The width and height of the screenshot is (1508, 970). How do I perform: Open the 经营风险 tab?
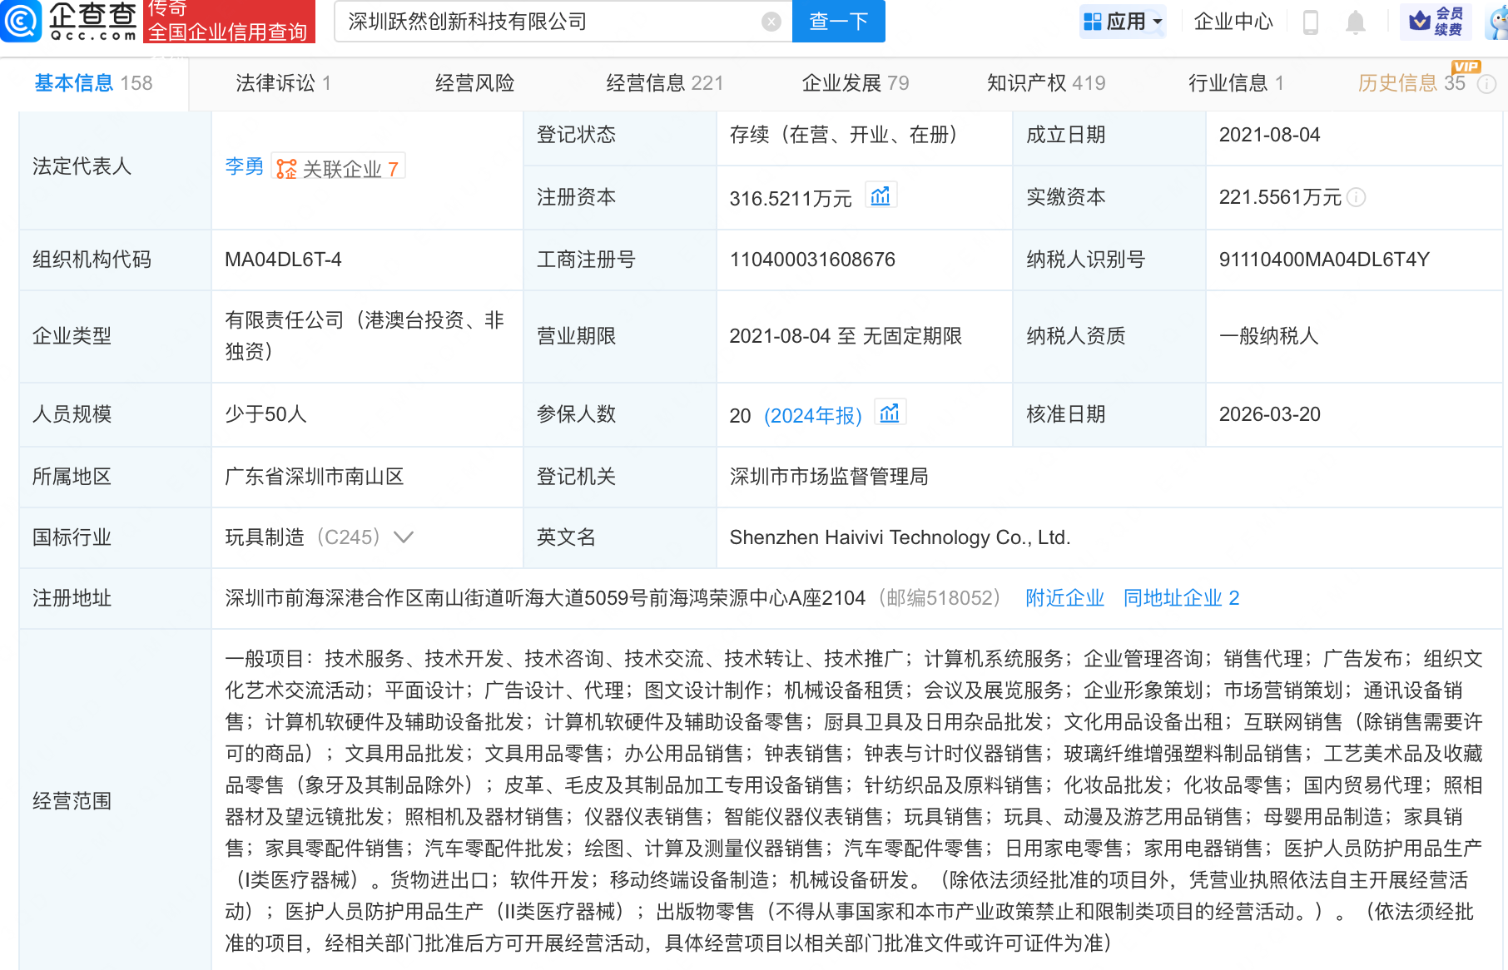[474, 83]
